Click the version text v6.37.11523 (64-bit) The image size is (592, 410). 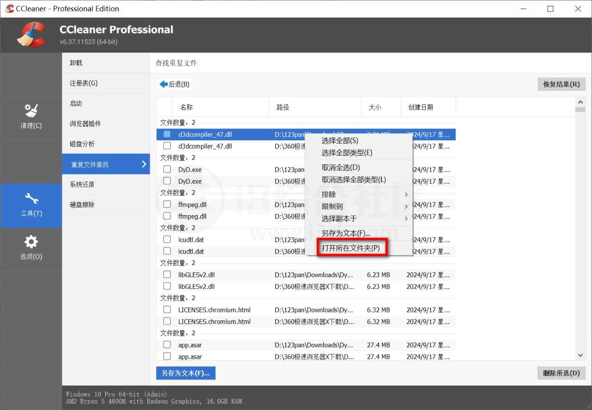tap(88, 42)
